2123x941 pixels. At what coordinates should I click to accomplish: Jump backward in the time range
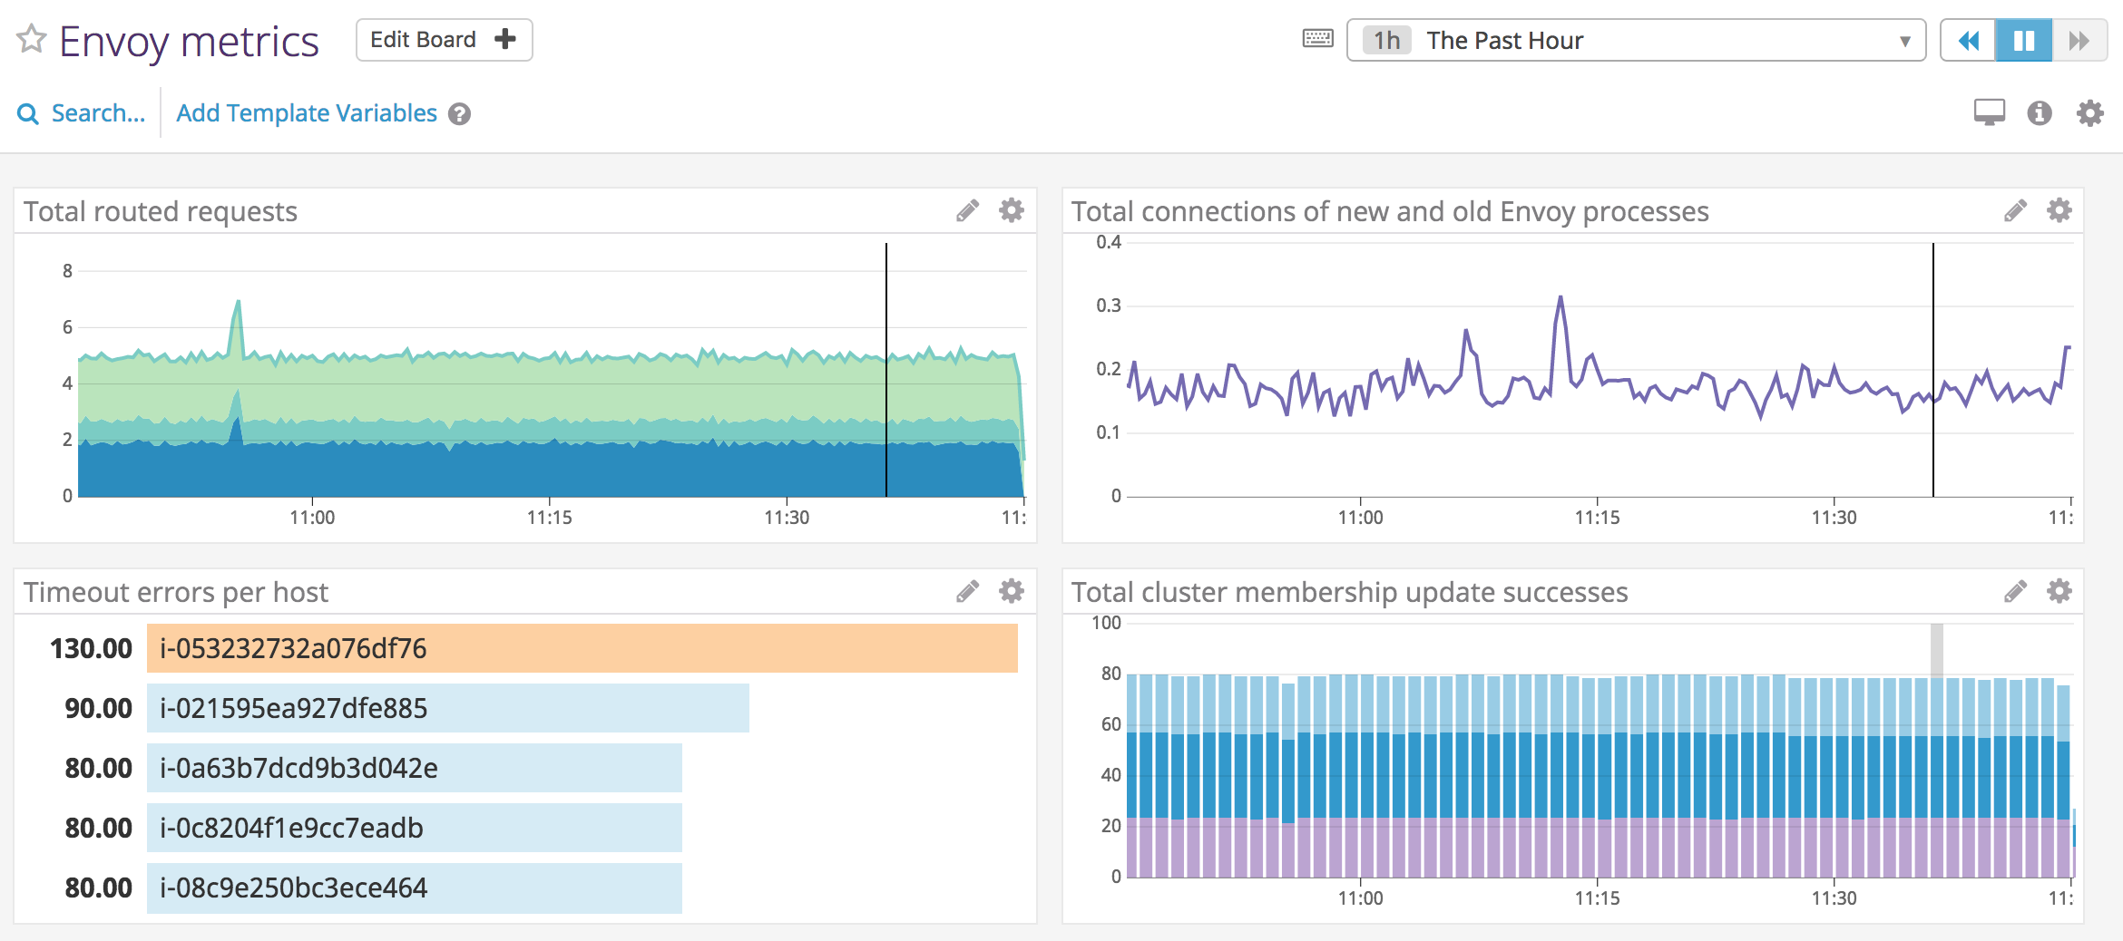1969,40
